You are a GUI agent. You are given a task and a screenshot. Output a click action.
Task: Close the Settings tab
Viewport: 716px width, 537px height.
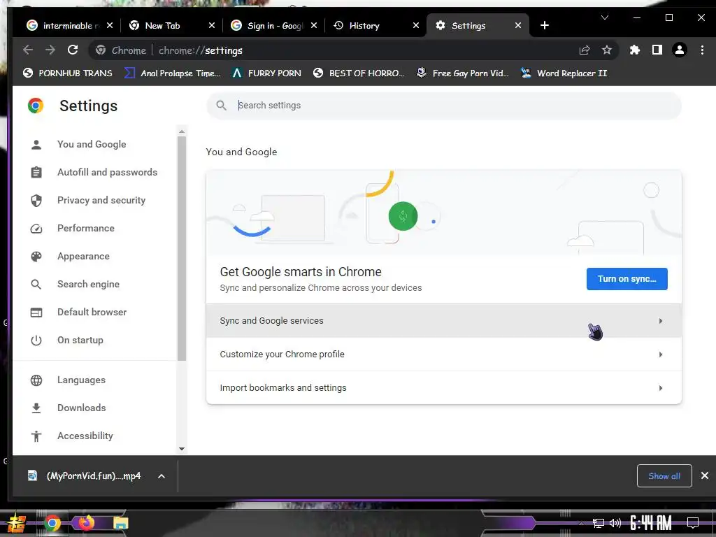pos(518,26)
